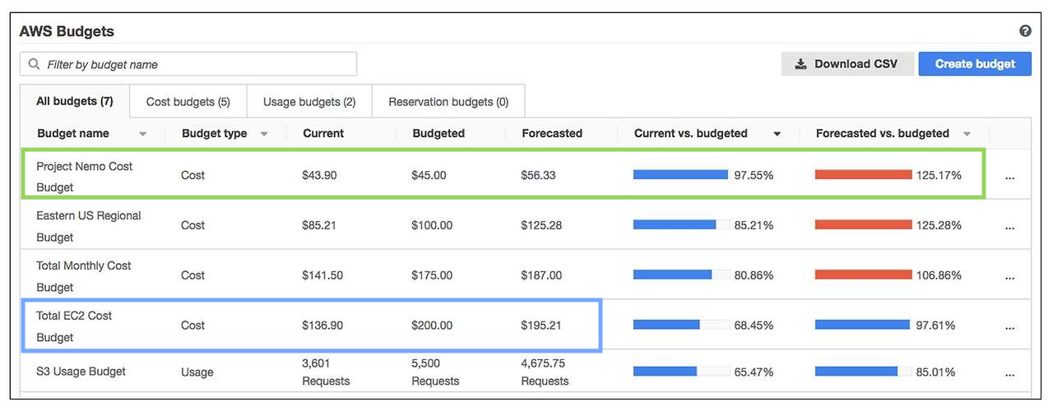Click the 85.21% current progress bar
This screenshot has width=1053, height=411.
[681, 224]
